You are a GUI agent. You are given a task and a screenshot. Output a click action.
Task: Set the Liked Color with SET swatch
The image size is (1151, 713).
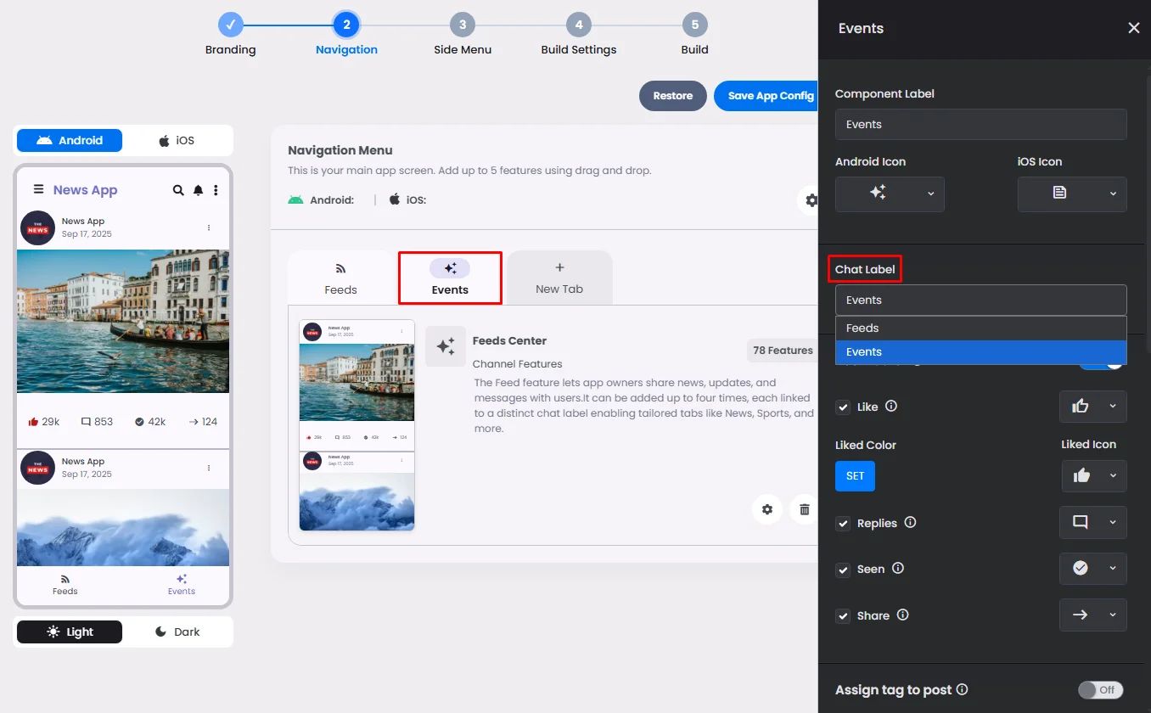point(855,475)
